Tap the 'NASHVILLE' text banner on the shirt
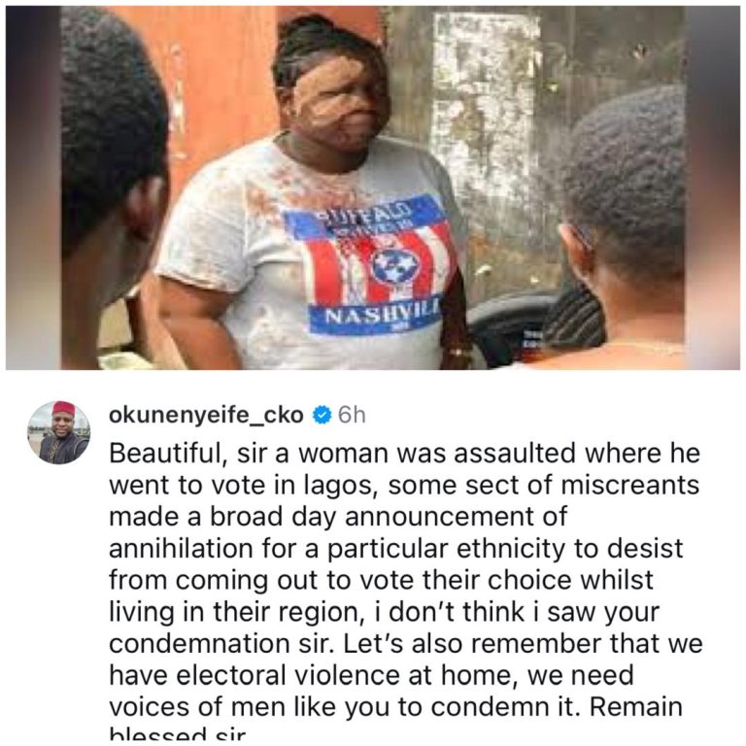 point(376,315)
